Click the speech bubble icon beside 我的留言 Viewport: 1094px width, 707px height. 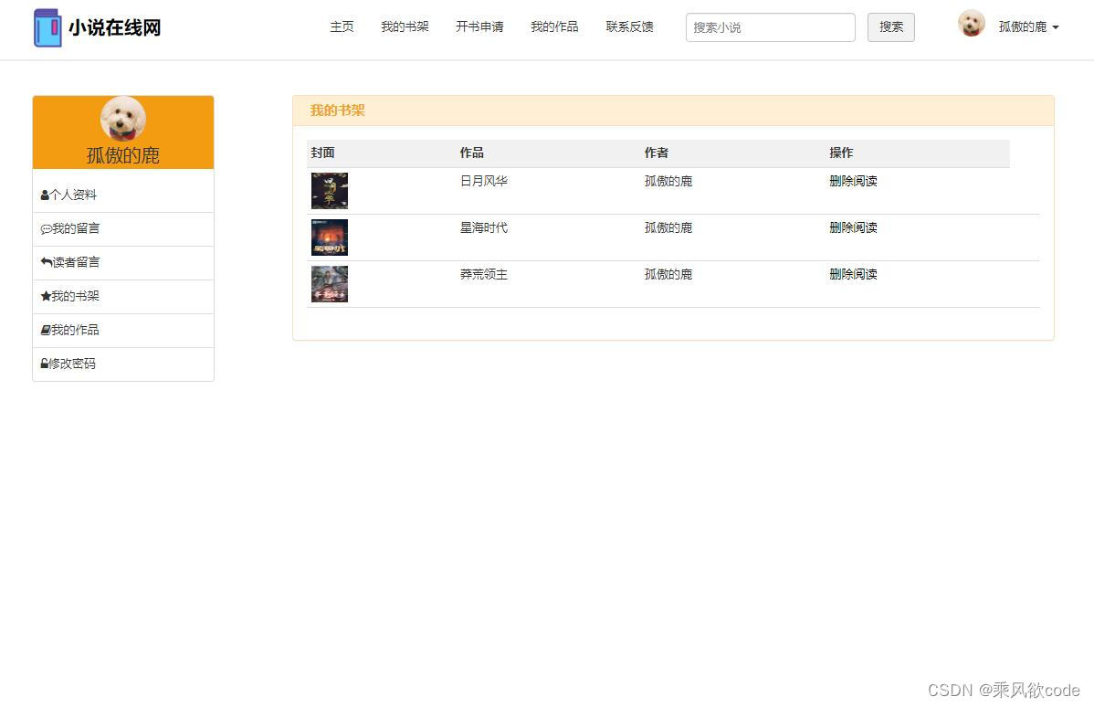(x=46, y=229)
